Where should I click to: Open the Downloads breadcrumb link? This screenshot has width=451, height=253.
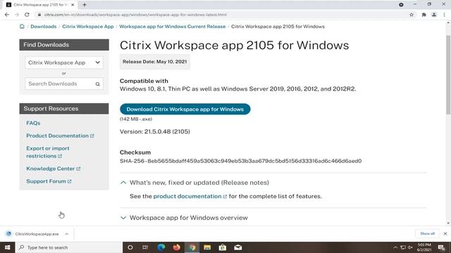tap(44, 27)
